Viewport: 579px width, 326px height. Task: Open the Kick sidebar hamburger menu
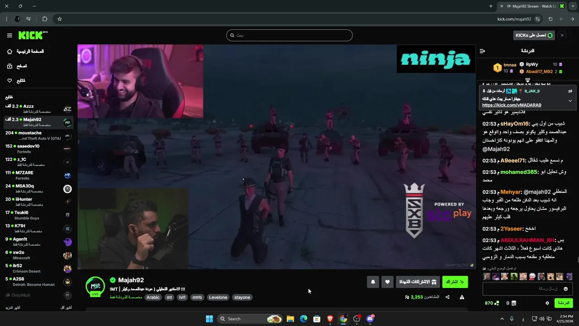click(9, 35)
